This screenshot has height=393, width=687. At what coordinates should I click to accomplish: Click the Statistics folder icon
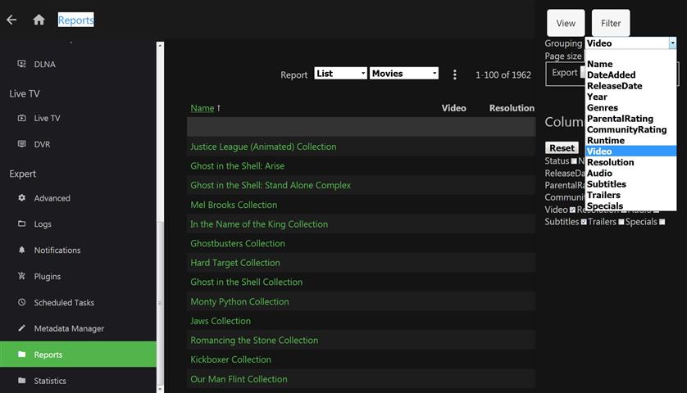click(21, 380)
